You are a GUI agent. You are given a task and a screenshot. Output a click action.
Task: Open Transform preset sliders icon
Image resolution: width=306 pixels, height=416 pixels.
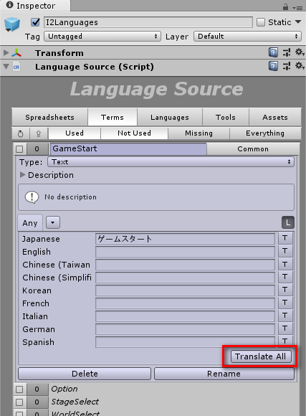click(x=287, y=52)
